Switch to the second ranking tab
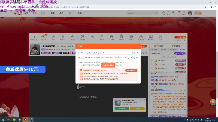Screen dimensions: 218x122 (x=163, y=50)
